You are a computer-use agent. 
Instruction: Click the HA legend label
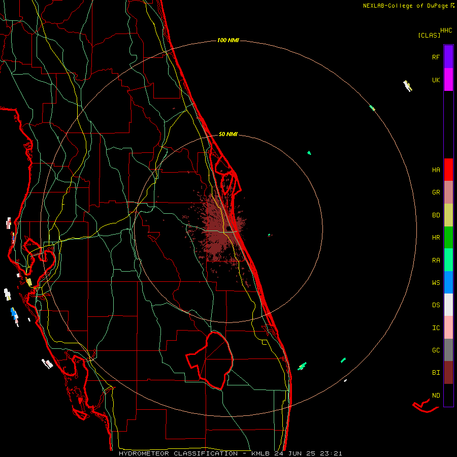click(436, 170)
